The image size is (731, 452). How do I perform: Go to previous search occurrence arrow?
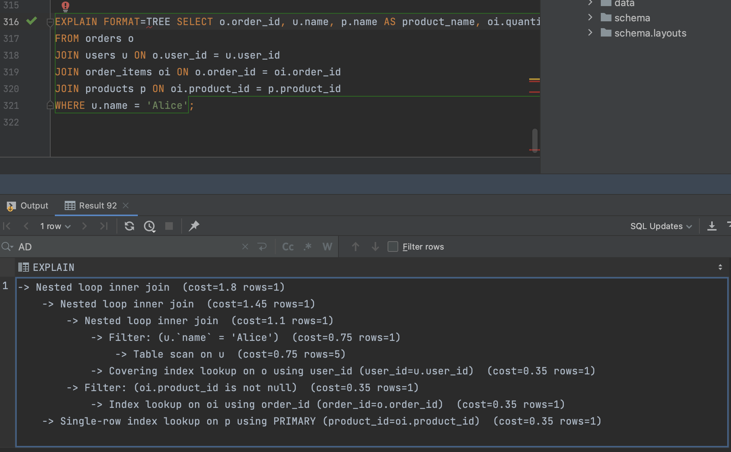coord(356,247)
